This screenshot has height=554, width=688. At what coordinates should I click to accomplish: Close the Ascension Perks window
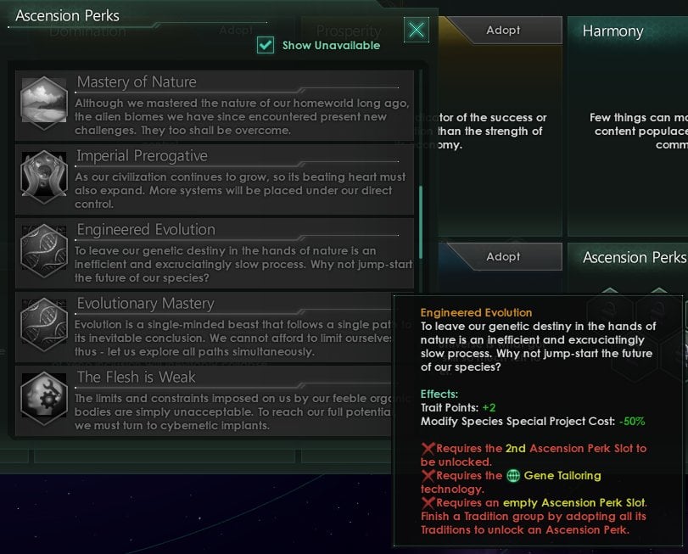[x=416, y=30]
